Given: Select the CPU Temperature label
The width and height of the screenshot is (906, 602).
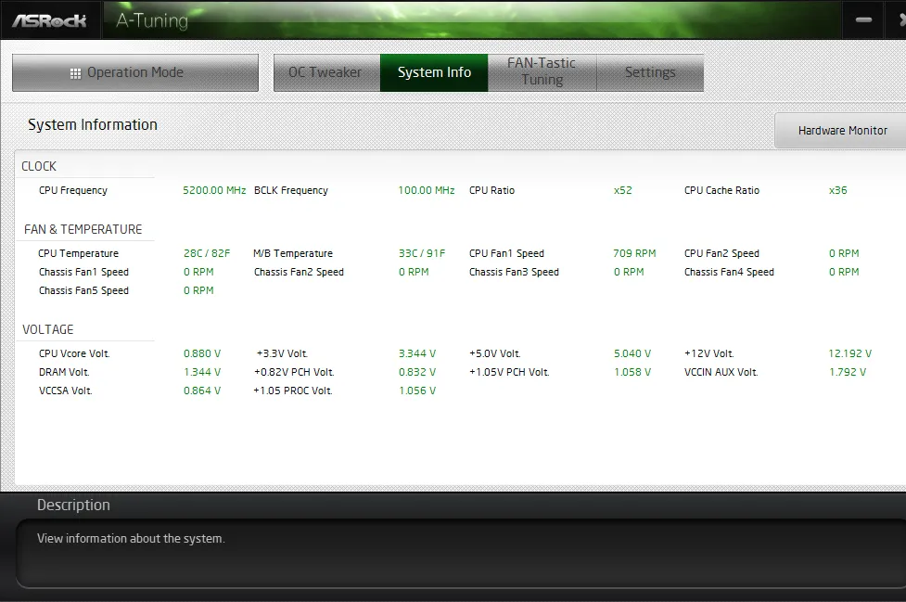Looking at the screenshot, I should click(x=78, y=253).
